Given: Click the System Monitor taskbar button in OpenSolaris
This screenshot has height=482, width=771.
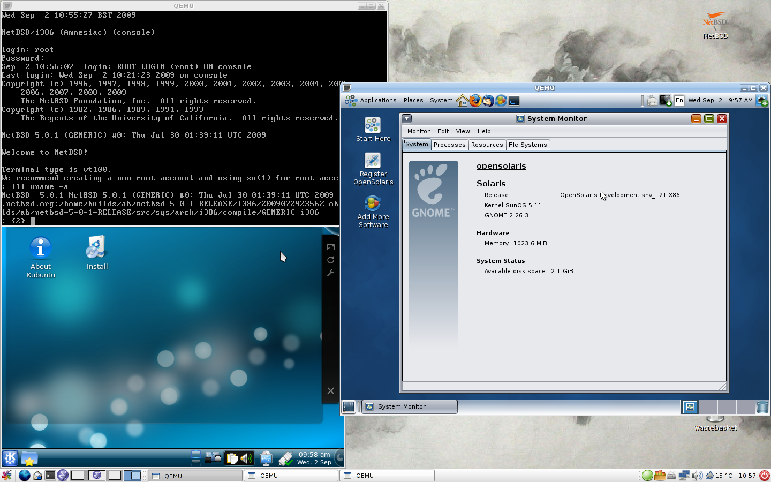Looking at the screenshot, I should point(410,406).
